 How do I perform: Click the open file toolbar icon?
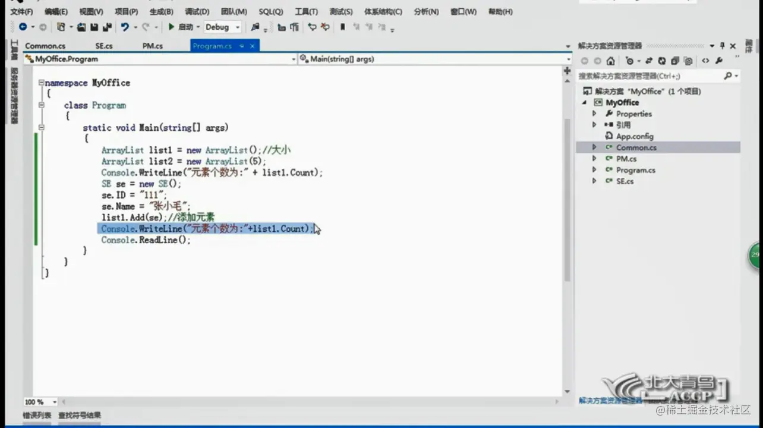81,27
